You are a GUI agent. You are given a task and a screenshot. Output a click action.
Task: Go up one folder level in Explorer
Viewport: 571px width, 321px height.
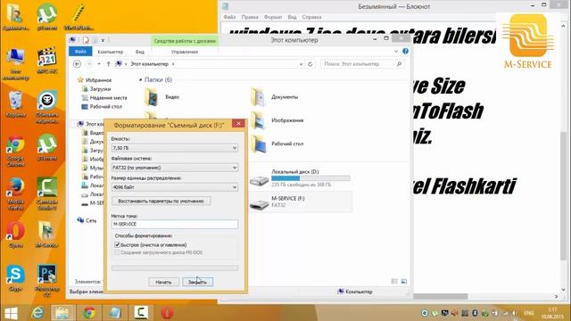pos(108,64)
